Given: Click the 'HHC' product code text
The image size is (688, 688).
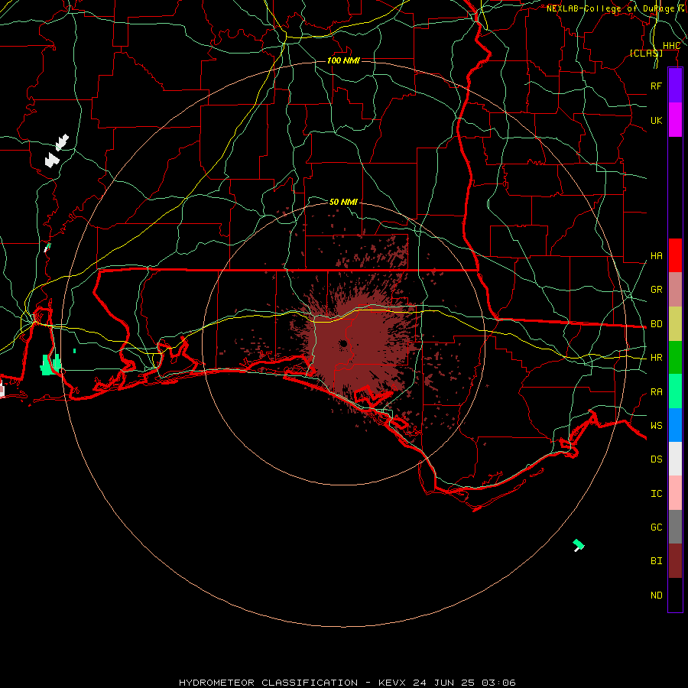Looking at the screenshot, I should click(x=671, y=46).
